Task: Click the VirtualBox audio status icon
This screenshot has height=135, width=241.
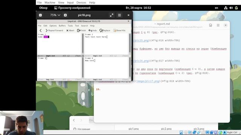Action: [190, 132]
